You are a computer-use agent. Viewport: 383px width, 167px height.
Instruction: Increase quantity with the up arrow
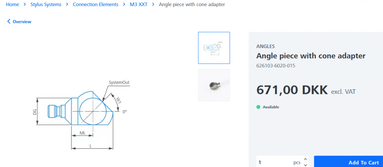click(305, 159)
